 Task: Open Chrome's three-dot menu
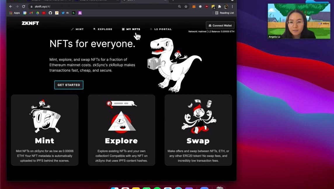point(232,6)
